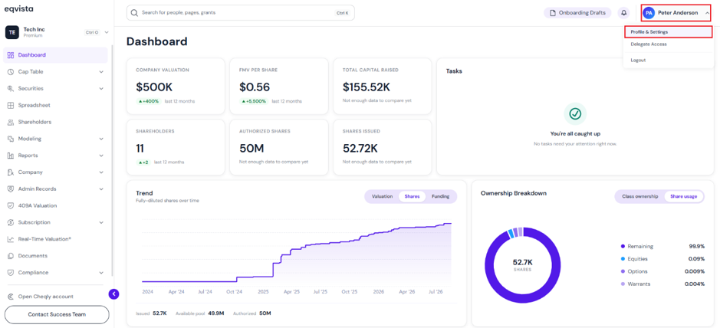
Task: Click the Subscription sidebar icon
Action: 11,222
